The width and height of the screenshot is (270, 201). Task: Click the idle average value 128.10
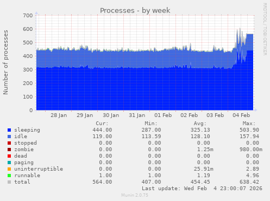(200, 137)
